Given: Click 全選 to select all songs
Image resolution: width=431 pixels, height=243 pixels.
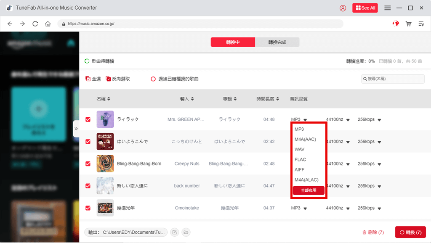Looking at the screenshot, I should (93, 79).
